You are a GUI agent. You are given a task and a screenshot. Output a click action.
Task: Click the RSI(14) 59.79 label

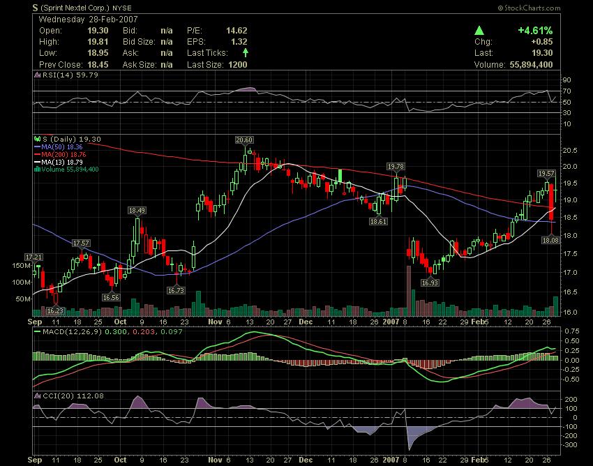70,75
